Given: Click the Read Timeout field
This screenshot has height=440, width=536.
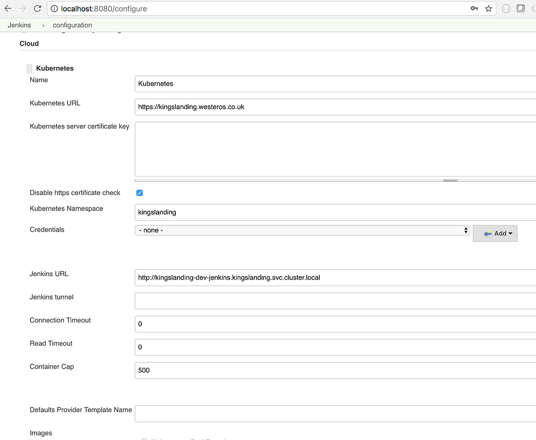Looking at the screenshot, I should tap(336, 347).
